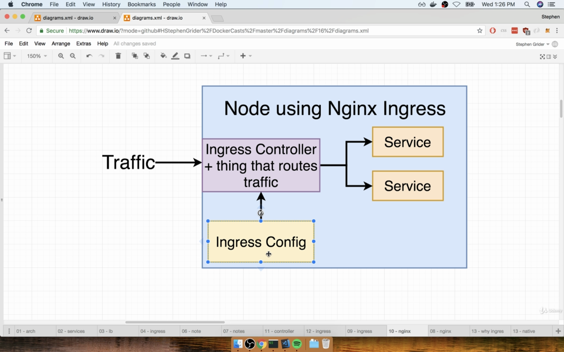Image resolution: width=564 pixels, height=352 pixels.
Task: Open the View menu in draw.io
Action: coord(40,44)
